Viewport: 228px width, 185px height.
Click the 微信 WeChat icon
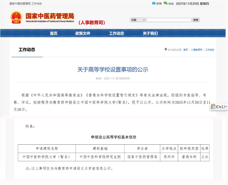tap(165, 3)
